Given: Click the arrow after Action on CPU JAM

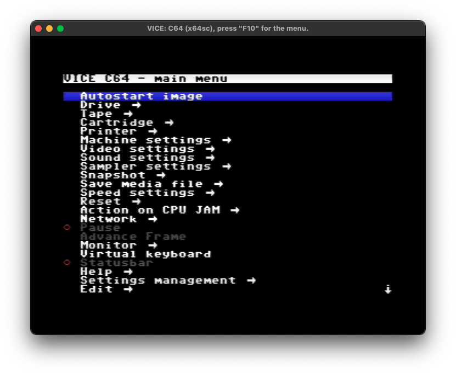Looking at the screenshot, I should pos(235,211).
